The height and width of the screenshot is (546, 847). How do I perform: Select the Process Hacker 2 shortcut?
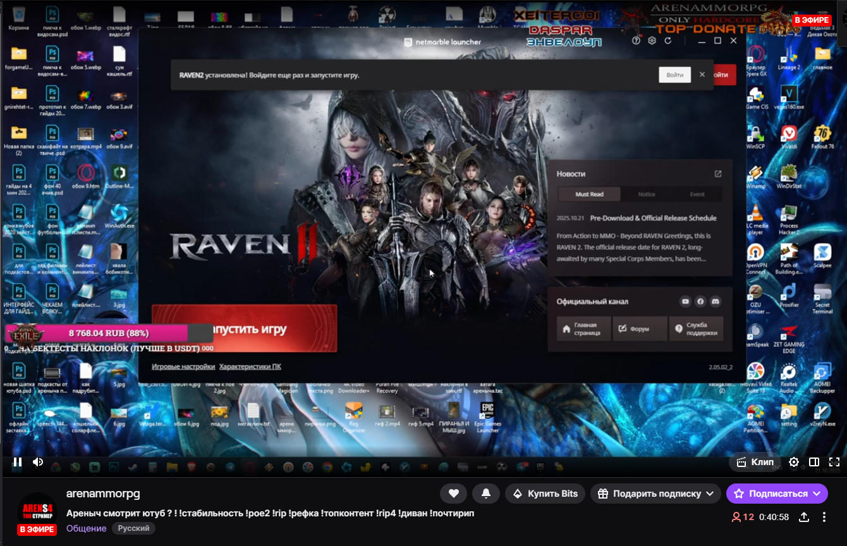788,219
